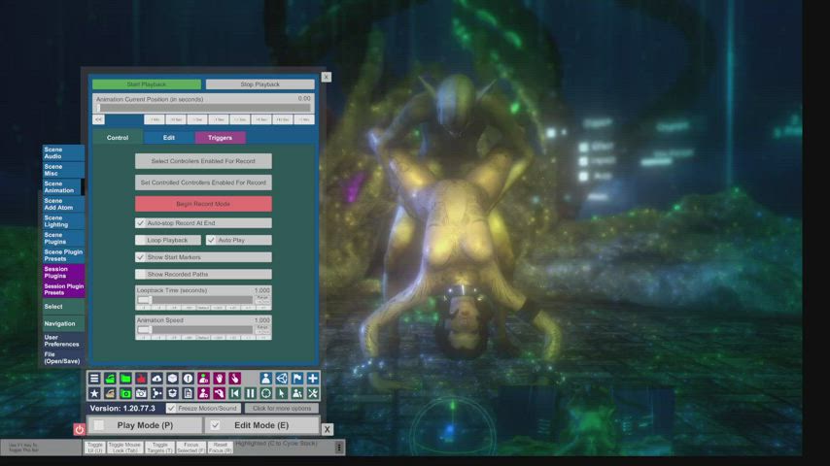830x466 pixels.
Task: Click the camera screenshot icon
Action: [141, 393]
